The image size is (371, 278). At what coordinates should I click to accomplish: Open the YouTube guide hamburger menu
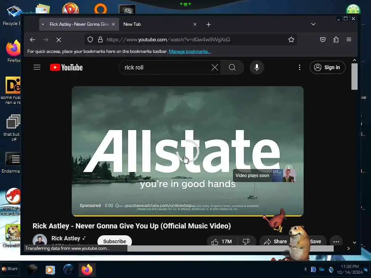(x=37, y=67)
